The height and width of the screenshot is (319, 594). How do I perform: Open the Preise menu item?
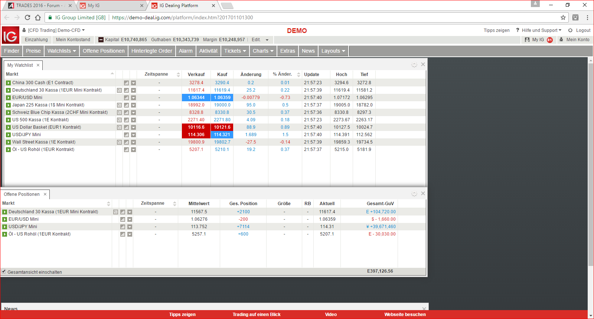click(33, 51)
